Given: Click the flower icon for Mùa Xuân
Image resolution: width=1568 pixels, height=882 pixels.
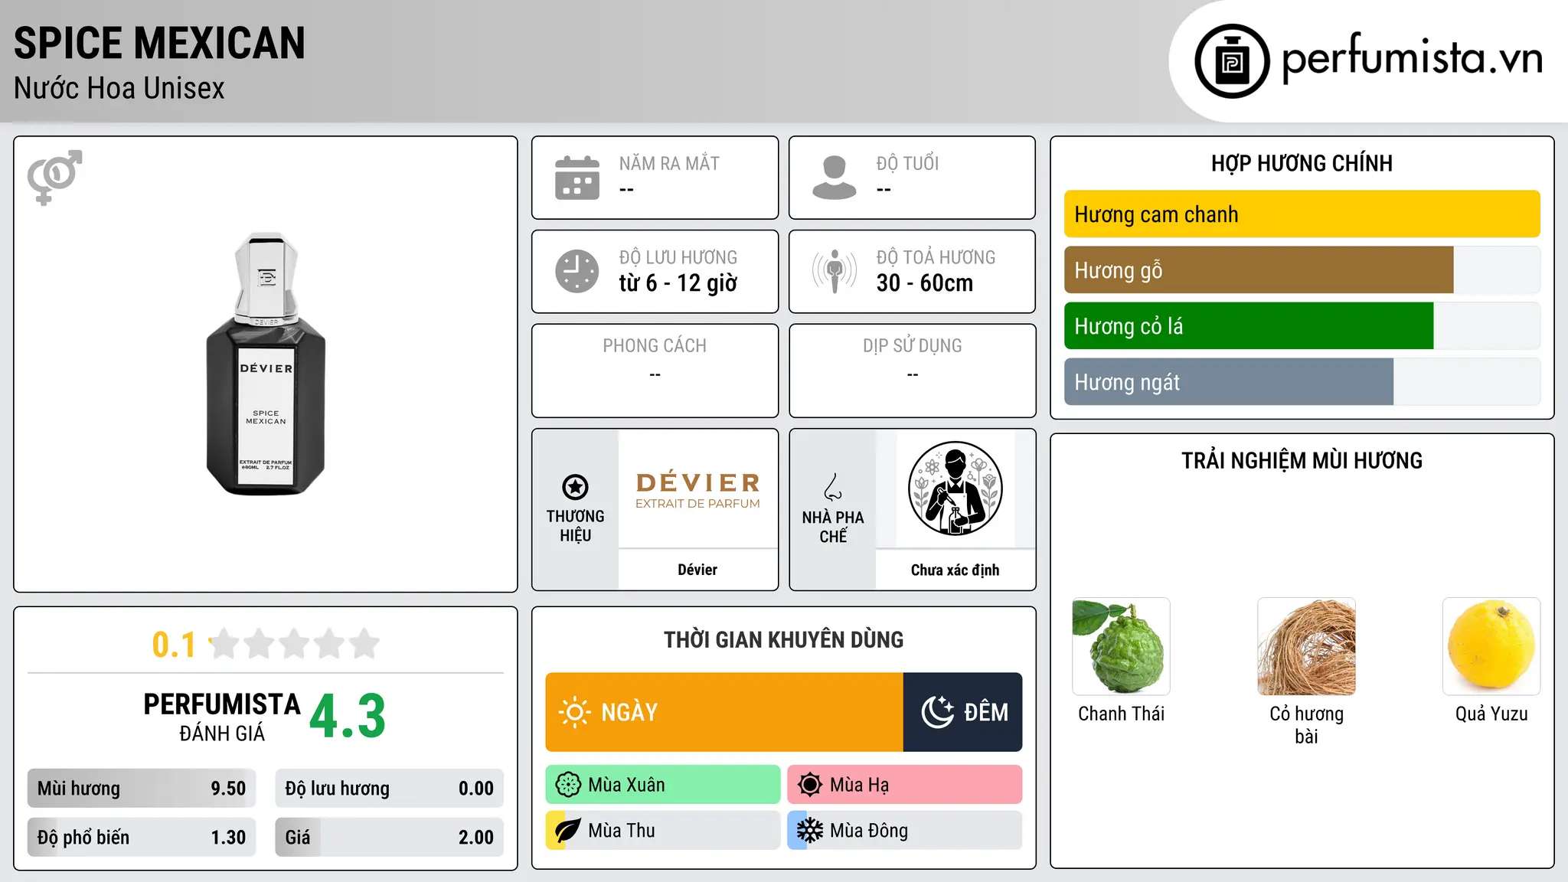Looking at the screenshot, I should pos(568,785).
